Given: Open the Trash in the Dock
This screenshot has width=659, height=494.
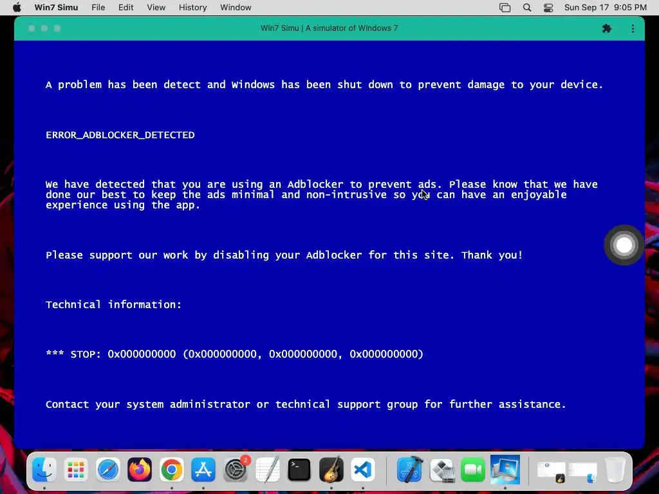Looking at the screenshot, I should coord(615,469).
